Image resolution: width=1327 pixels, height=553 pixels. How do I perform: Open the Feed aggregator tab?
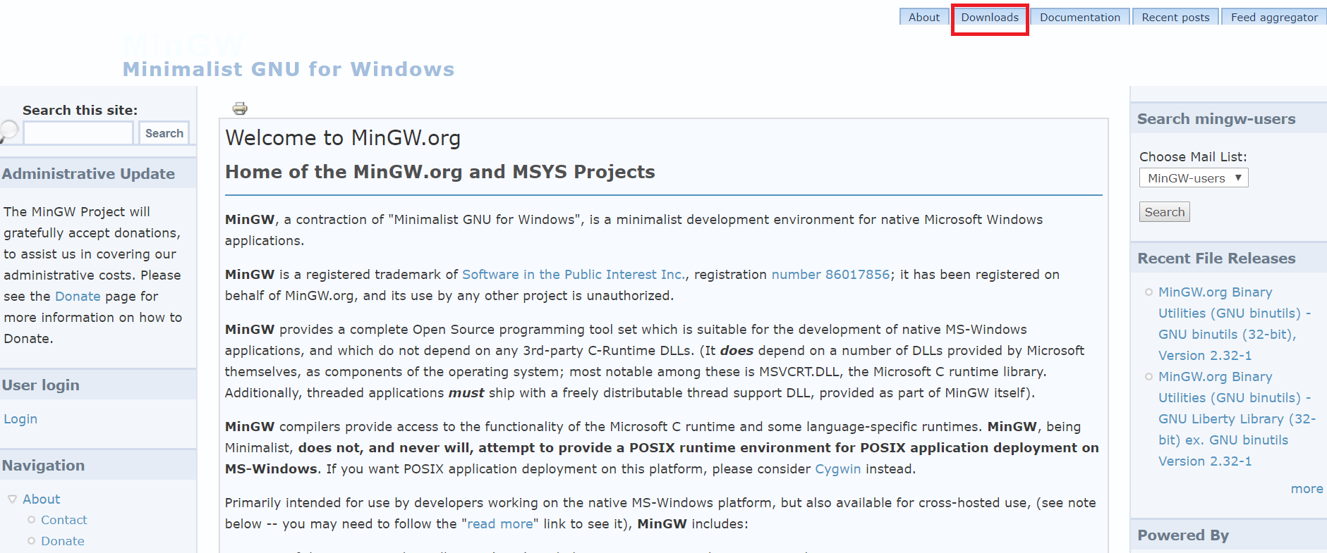coord(1274,17)
